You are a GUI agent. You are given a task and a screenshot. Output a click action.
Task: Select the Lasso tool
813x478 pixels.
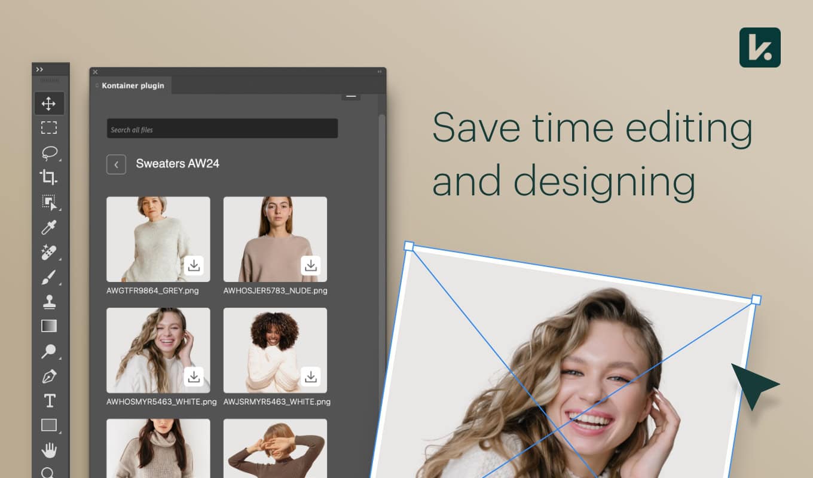[x=49, y=153]
